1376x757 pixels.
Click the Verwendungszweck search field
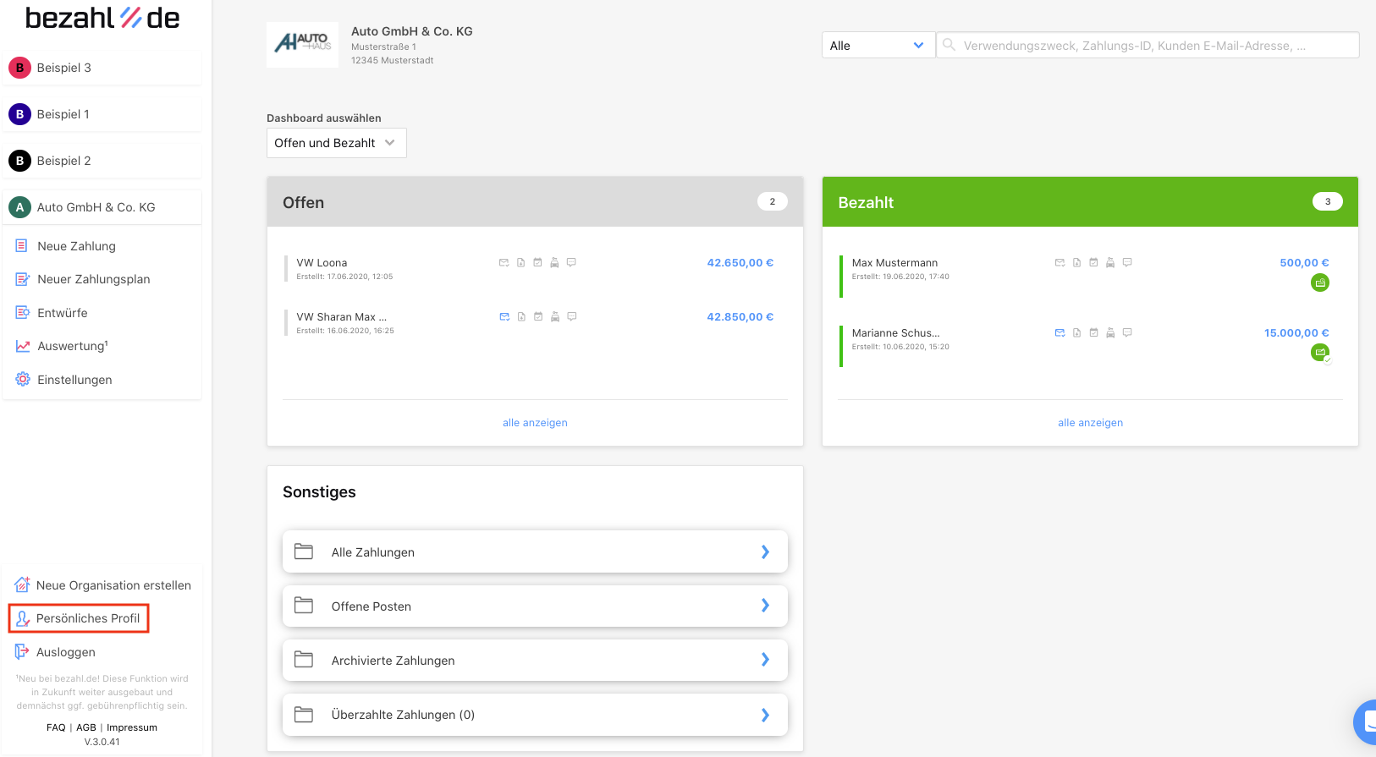[1148, 46]
